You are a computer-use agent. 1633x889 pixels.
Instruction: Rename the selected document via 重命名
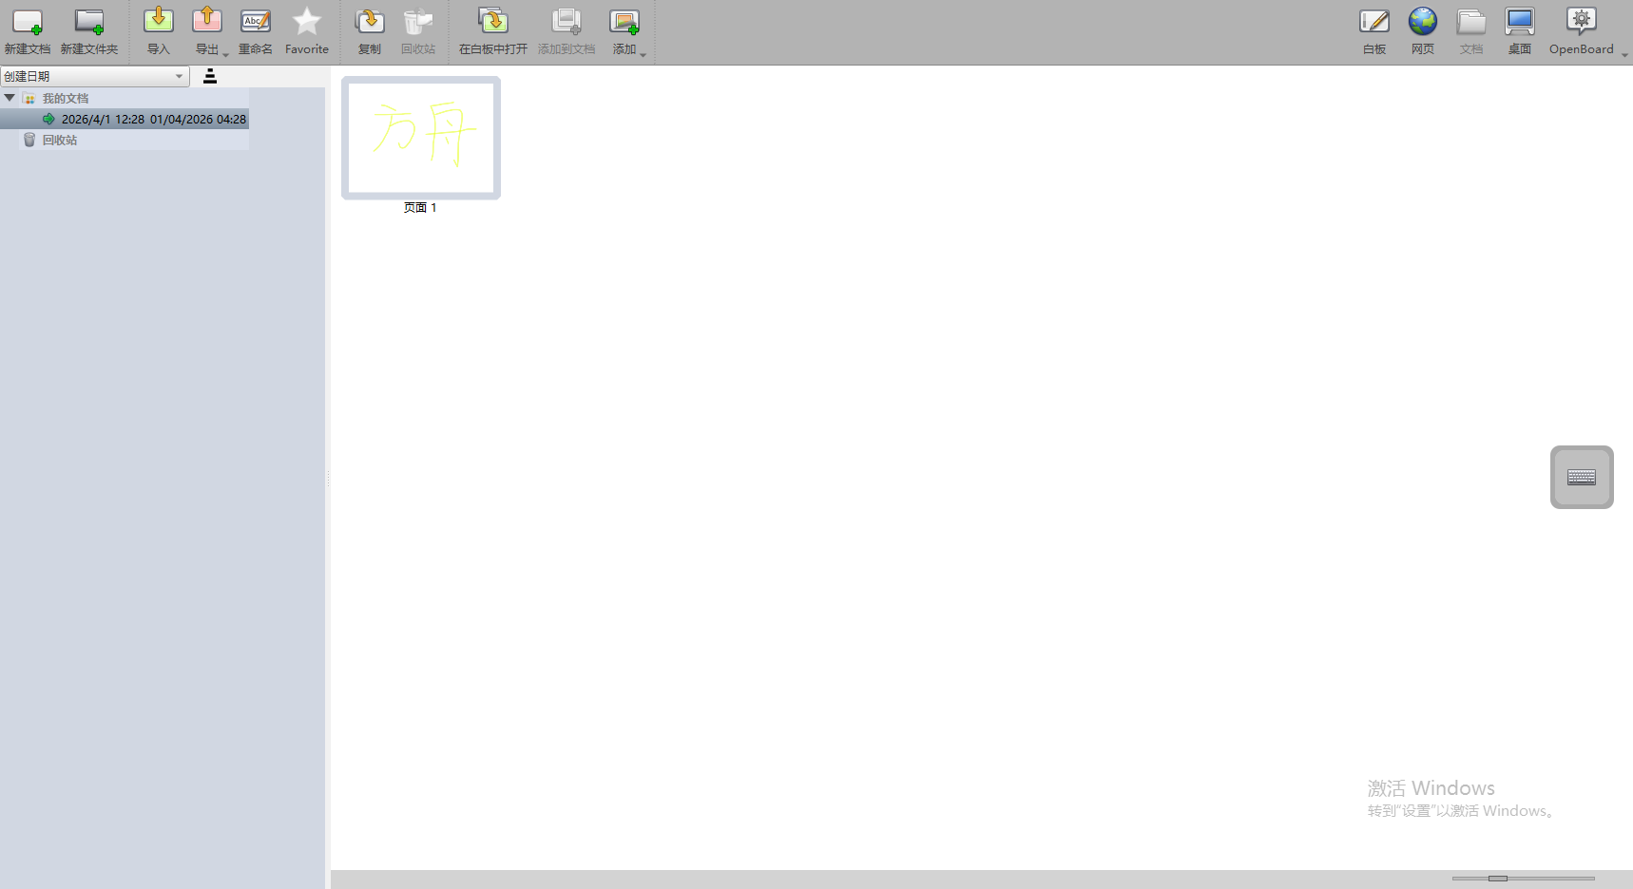pyautogui.click(x=255, y=27)
